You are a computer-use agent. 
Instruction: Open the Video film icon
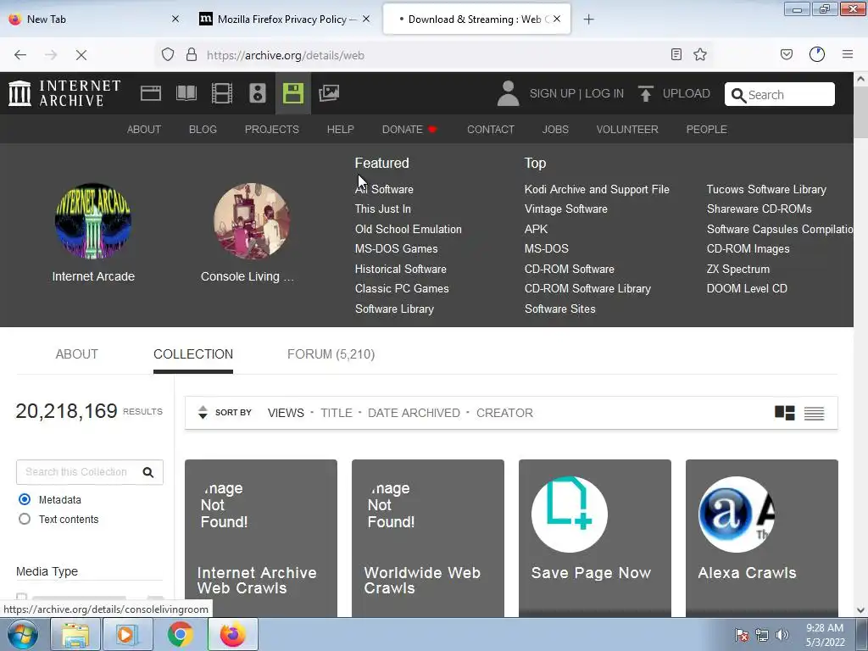coord(222,93)
